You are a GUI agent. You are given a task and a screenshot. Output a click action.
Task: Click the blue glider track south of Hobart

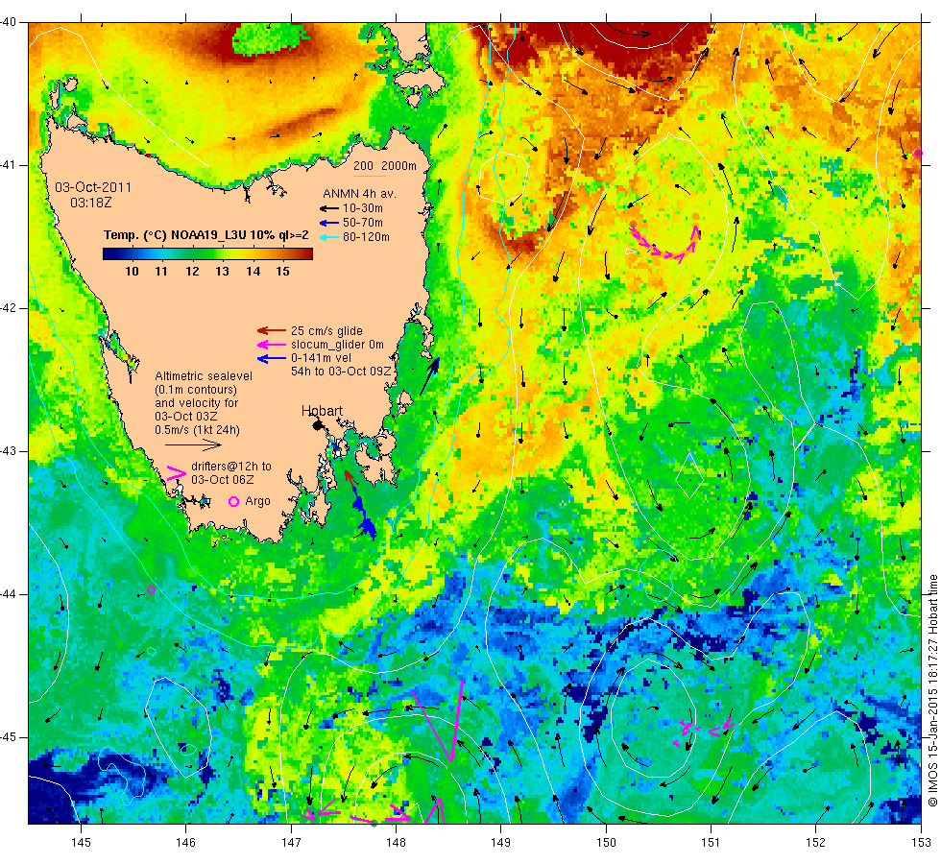pyautogui.click(x=364, y=519)
